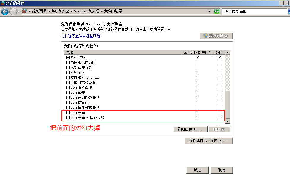The image size is (290, 175).
Task: Click the 更改设置 button
Action: point(216,36)
